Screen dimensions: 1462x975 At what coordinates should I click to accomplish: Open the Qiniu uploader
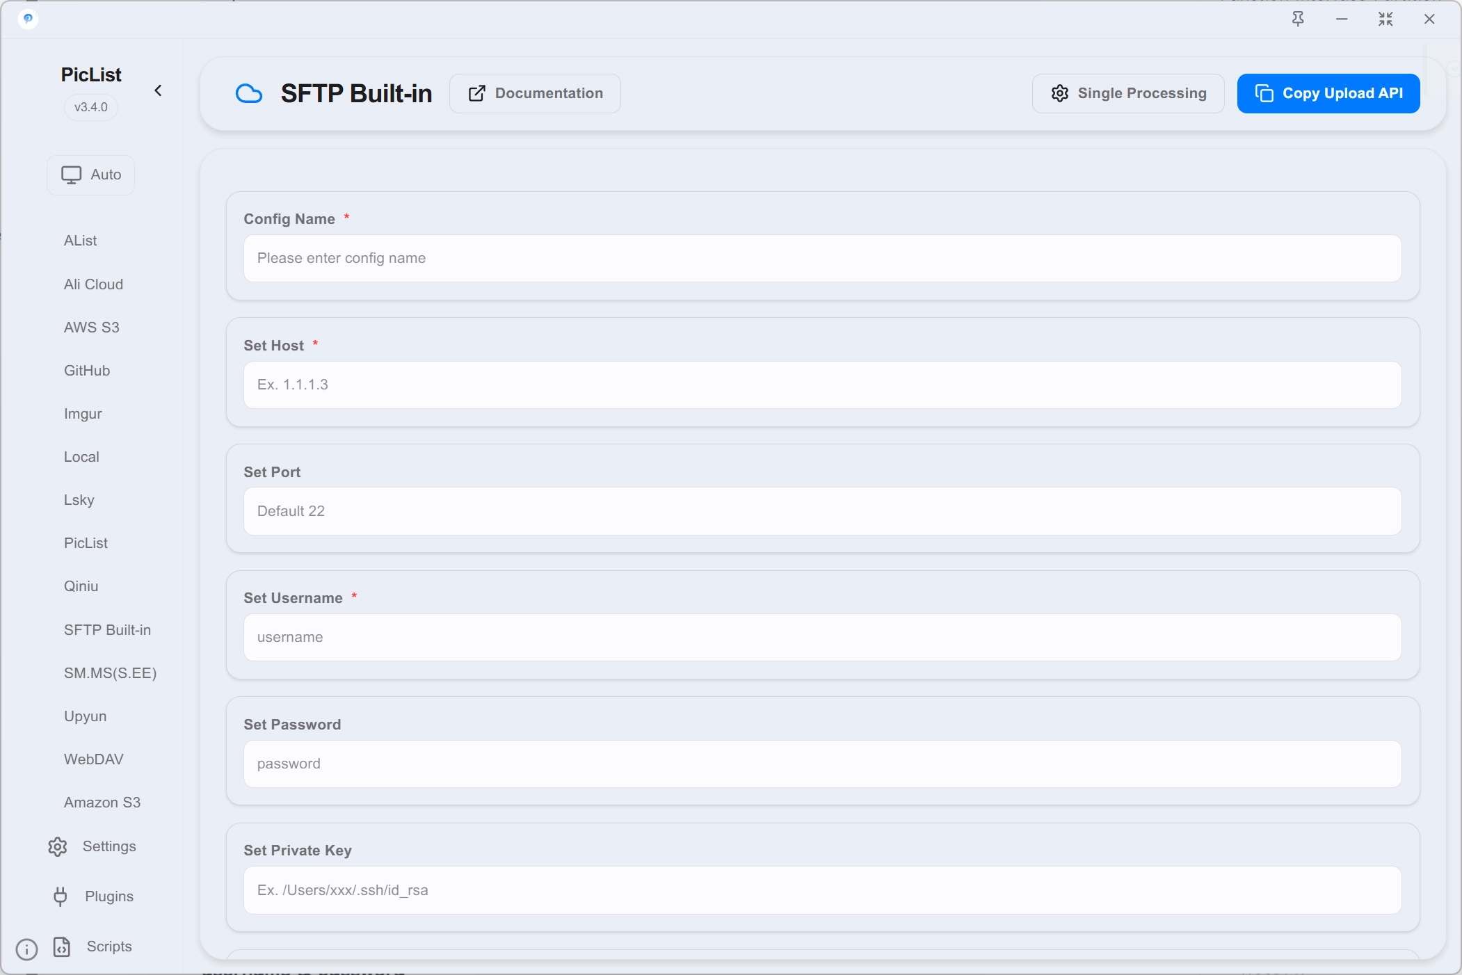(x=81, y=586)
